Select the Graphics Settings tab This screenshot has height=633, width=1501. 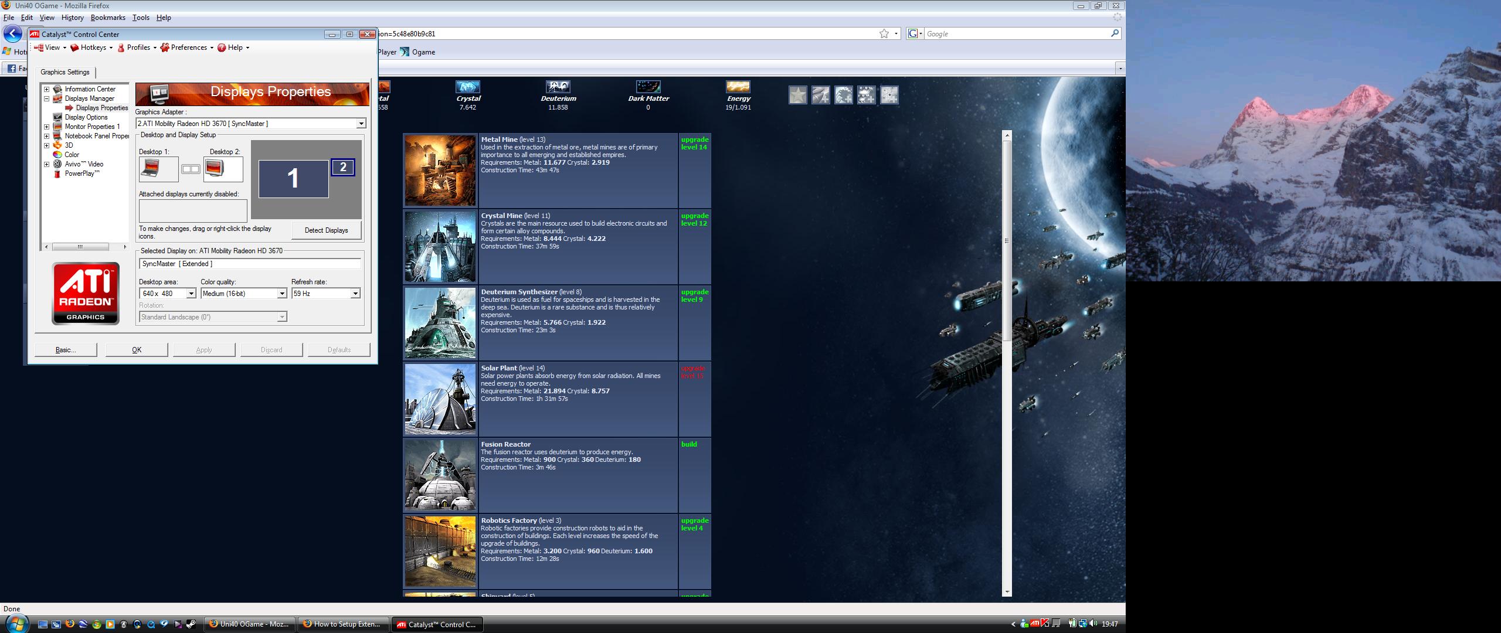(65, 72)
